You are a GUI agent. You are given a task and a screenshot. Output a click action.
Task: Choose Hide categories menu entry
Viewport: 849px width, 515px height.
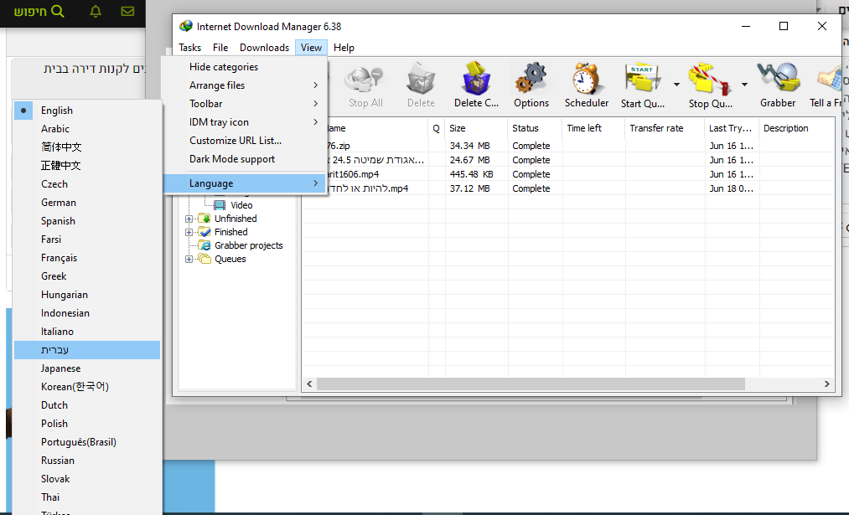245,66
